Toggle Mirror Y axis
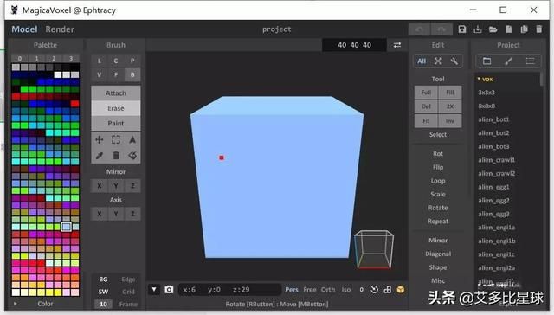 point(116,186)
